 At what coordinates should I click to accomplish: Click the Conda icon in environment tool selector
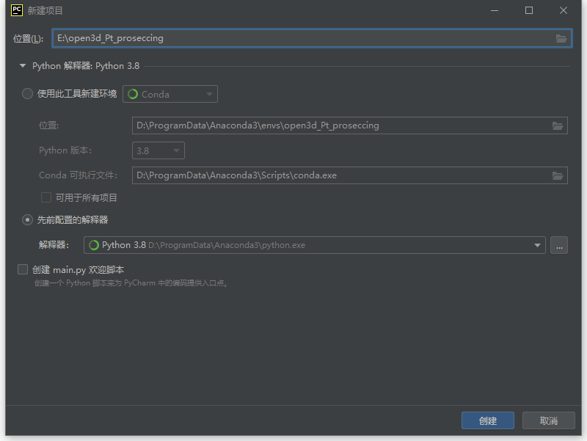point(133,94)
